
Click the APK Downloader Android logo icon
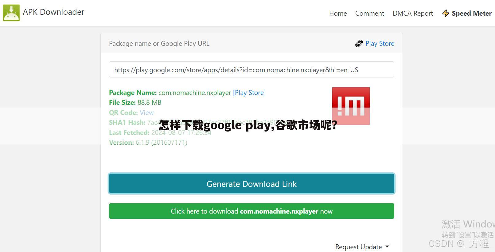[11, 13]
